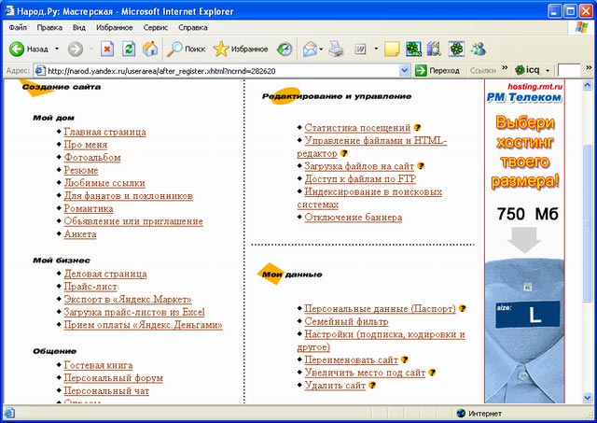Refresh the page with the green arrows icon
This screenshot has width=597, height=423.
click(x=129, y=49)
